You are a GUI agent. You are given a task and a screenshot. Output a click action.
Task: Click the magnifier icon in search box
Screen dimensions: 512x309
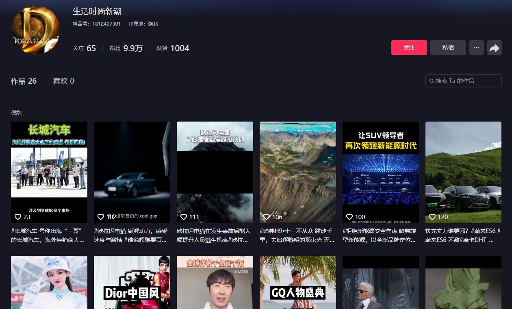coord(432,81)
